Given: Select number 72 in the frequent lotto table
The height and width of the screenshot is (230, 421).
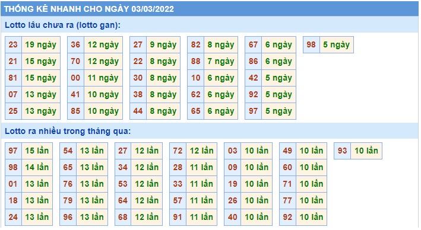Looking at the screenshot, I should pyautogui.click(x=178, y=151).
